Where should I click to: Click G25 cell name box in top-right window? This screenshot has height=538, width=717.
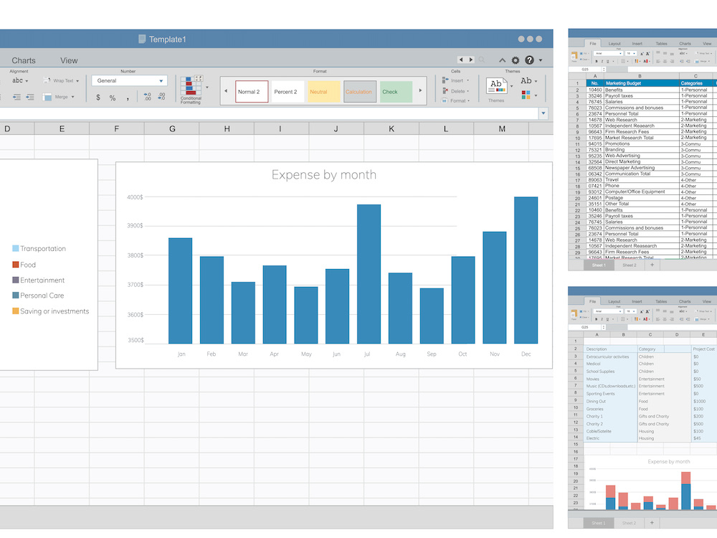585,70
